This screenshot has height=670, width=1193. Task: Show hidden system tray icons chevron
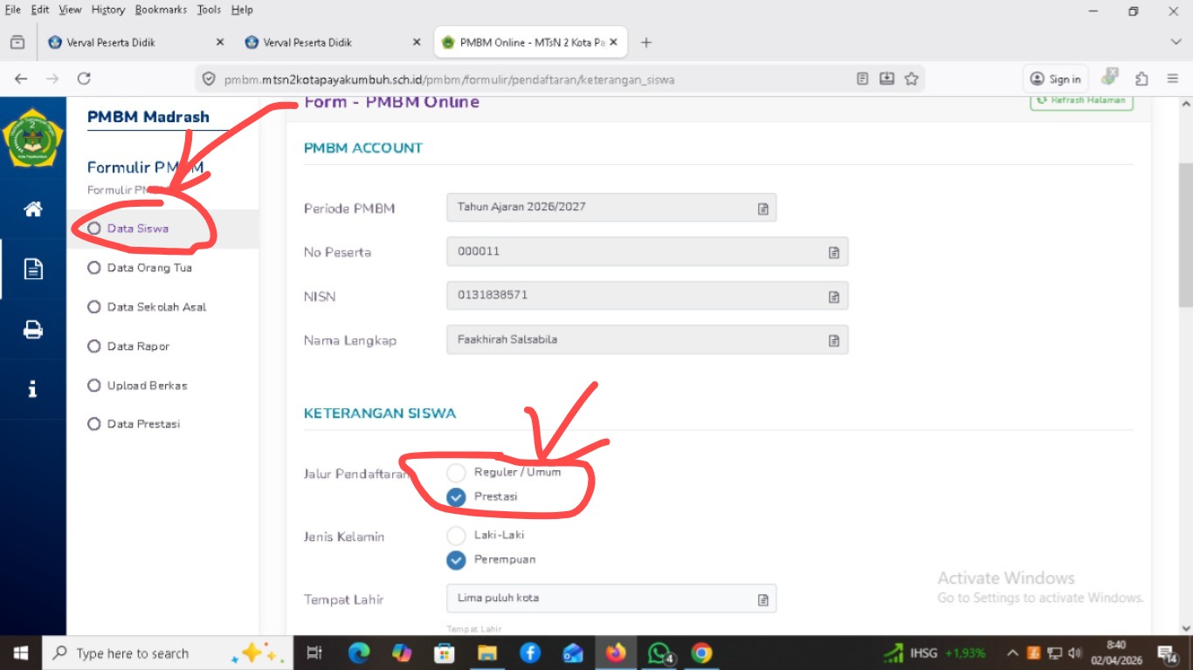(x=1012, y=653)
